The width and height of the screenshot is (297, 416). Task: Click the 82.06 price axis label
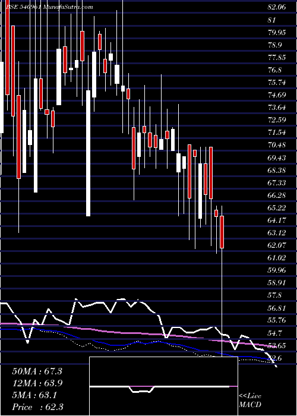click(x=277, y=7)
